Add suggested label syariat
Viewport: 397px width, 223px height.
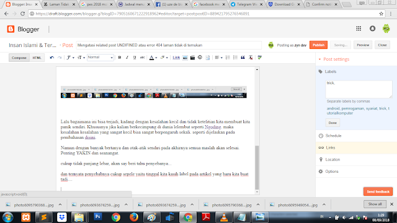(x=372, y=108)
